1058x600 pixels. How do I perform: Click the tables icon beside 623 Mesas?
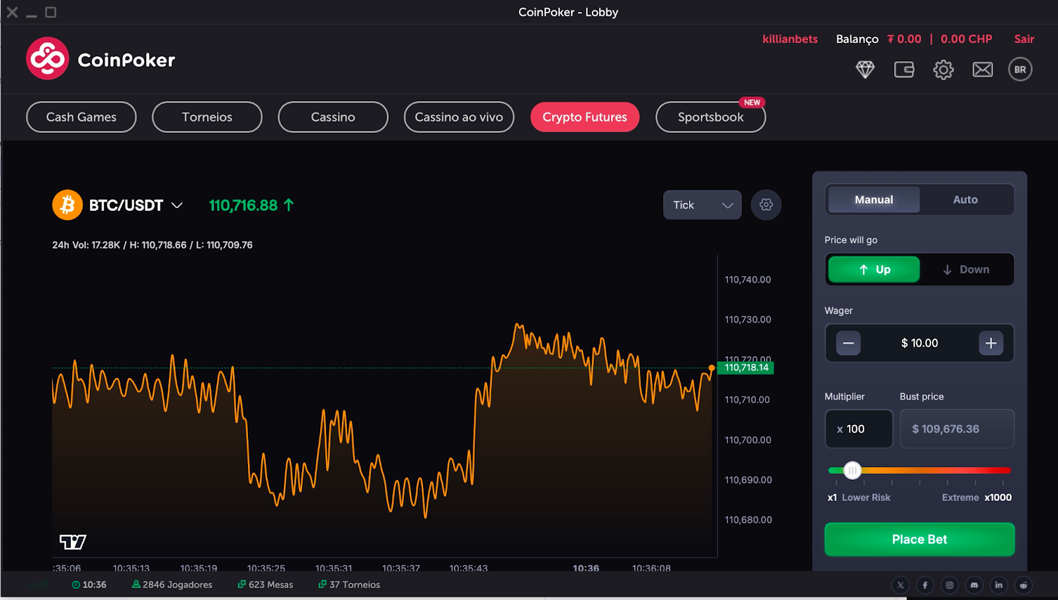coord(242,584)
